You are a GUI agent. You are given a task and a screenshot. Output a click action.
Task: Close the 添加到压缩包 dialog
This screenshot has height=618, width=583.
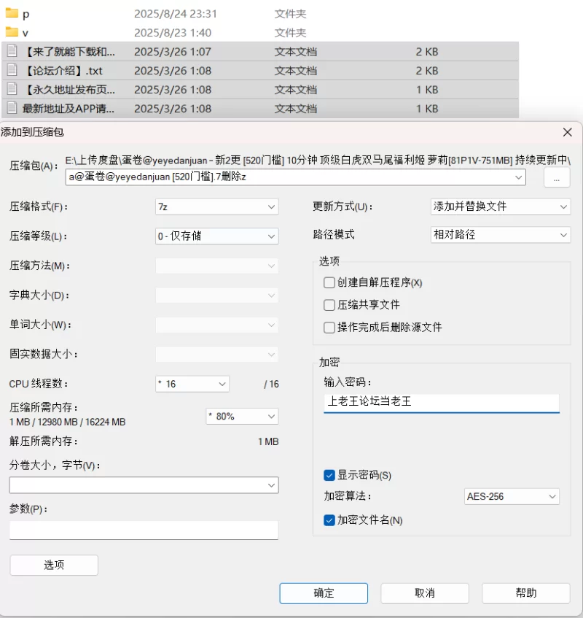[567, 132]
